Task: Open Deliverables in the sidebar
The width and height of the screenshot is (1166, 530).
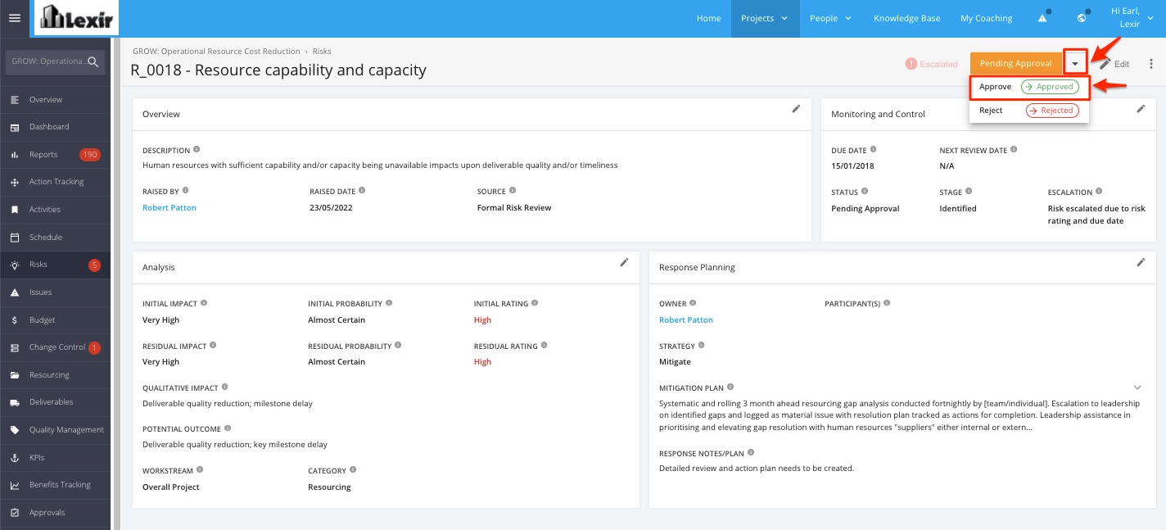Action: (55, 402)
